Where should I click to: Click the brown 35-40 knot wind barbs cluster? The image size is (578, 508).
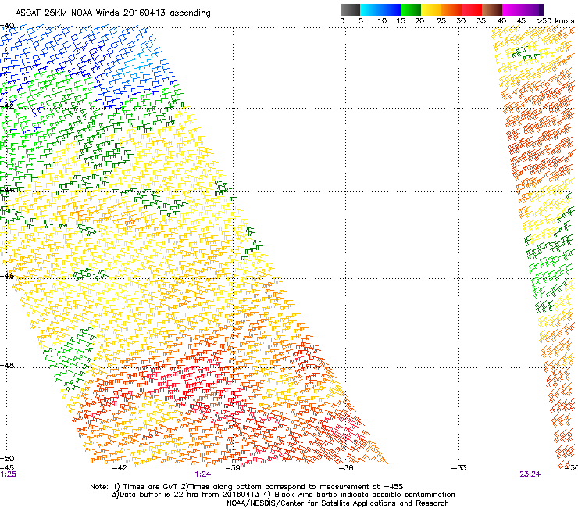coord(209,396)
